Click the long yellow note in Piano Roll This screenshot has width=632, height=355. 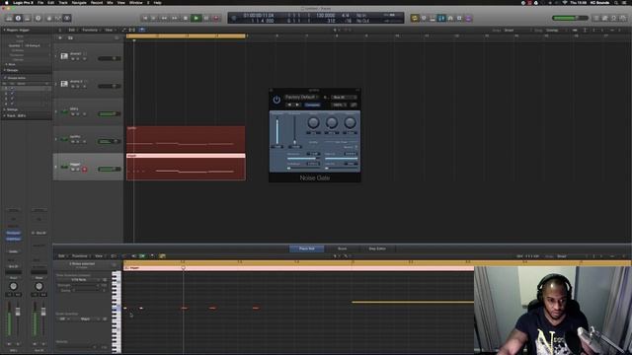(413, 302)
